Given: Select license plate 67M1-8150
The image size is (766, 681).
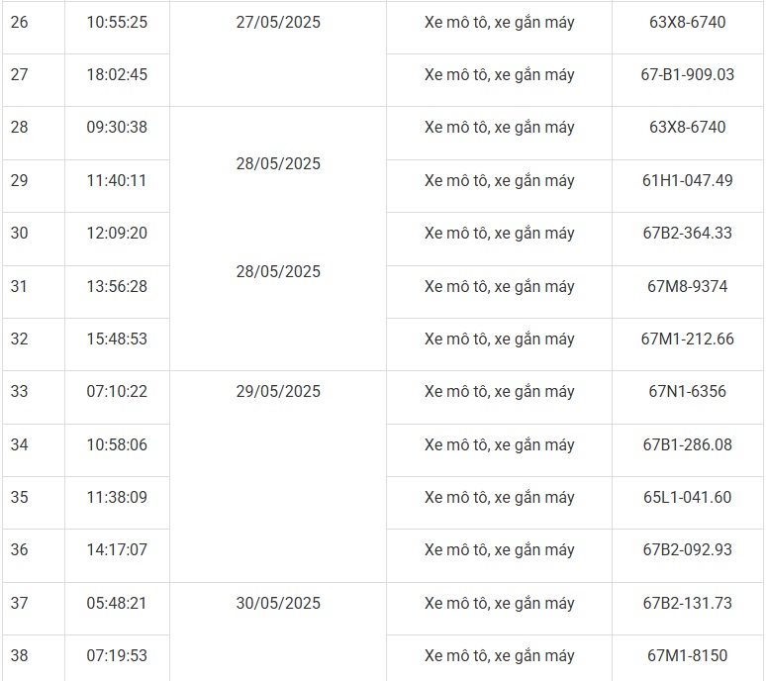Looking at the screenshot, I should (x=687, y=655).
